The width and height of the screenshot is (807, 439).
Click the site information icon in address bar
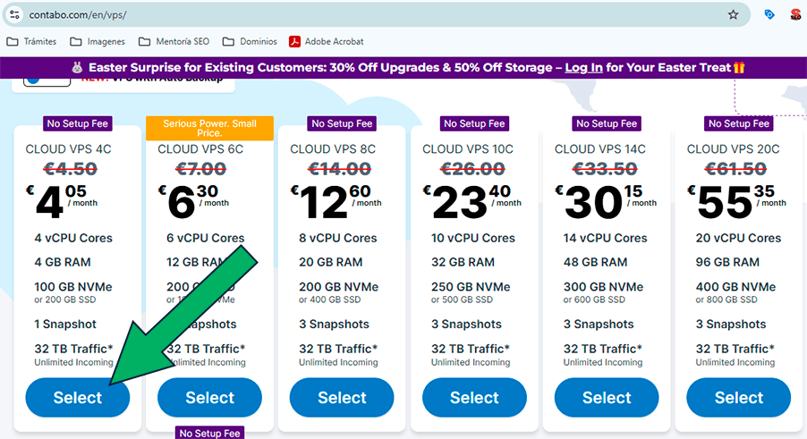(14, 14)
